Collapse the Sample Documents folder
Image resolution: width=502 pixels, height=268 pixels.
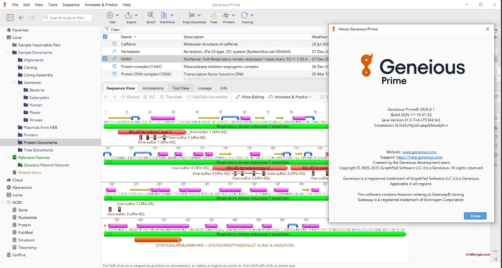(8, 53)
